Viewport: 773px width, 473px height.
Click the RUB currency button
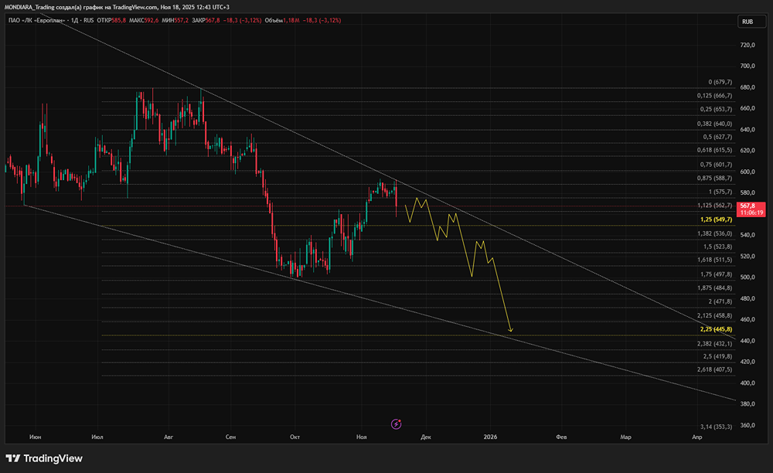751,22
